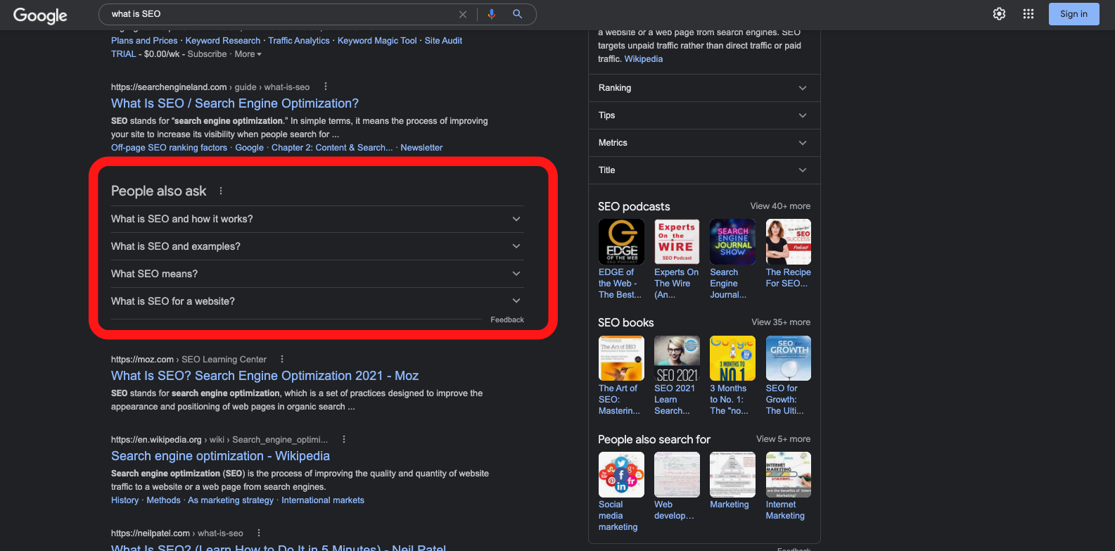
Task: Open the Site Audit sitelink
Action: pyautogui.click(x=443, y=41)
